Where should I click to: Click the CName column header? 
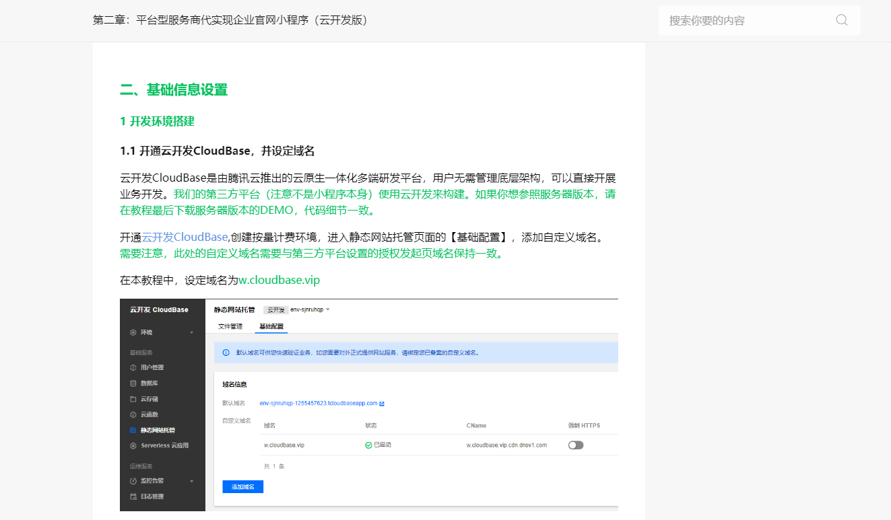(476, 425)
